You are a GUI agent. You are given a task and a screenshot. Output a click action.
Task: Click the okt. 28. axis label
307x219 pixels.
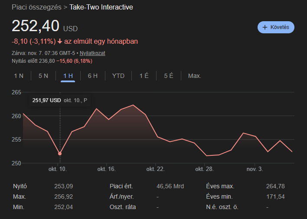pyautogui.click(x=204, y=169)
